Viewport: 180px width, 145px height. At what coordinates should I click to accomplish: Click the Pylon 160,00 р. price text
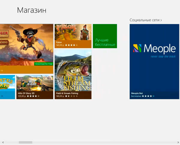[60, 45]
